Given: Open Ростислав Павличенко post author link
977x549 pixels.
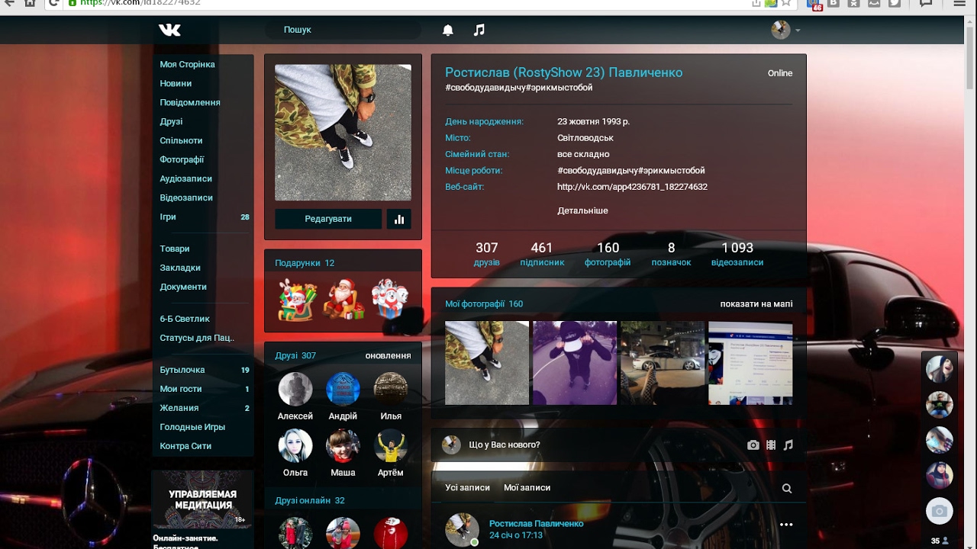Looking at the screenshot, I should point(536,524).
